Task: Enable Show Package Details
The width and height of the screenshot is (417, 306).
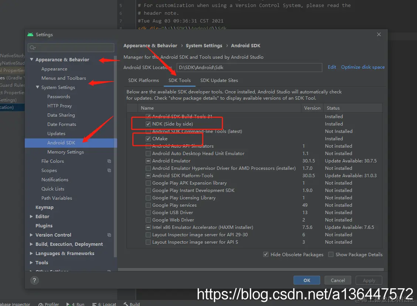Action: [331, 254]
